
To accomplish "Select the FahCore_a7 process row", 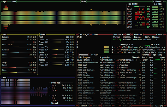I will [121, 60].
